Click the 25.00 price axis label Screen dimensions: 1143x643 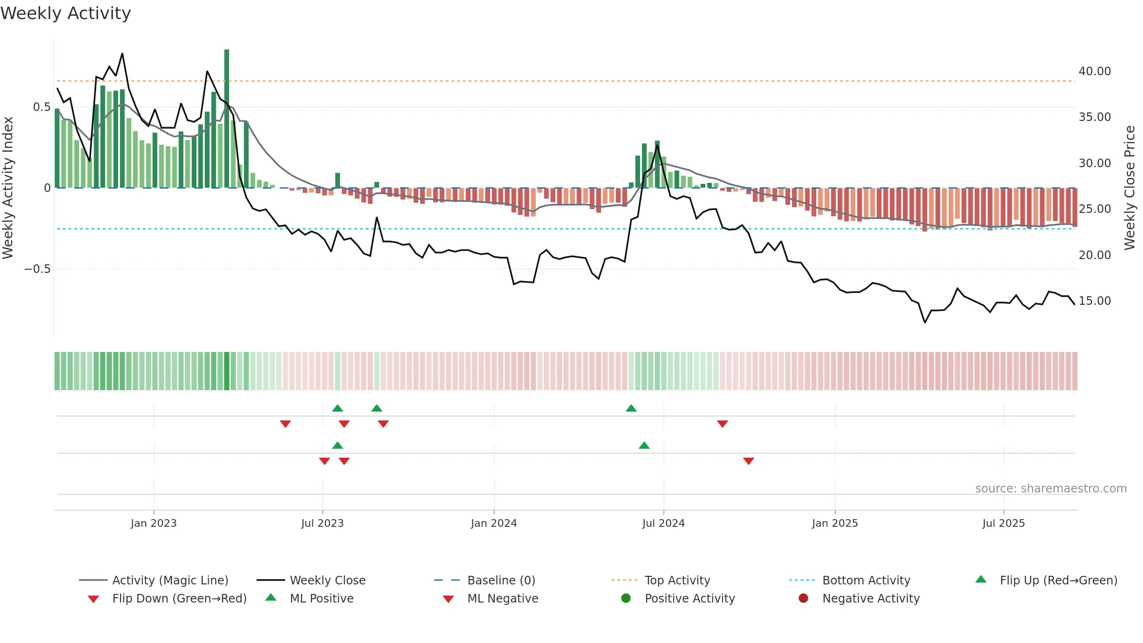1095,209
